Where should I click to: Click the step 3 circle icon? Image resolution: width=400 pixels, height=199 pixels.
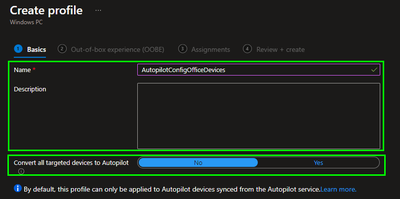tap(183, 49)
